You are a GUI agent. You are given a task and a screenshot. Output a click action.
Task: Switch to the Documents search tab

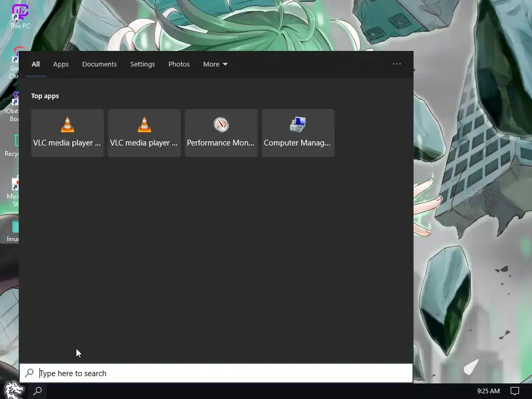(99, 64)
